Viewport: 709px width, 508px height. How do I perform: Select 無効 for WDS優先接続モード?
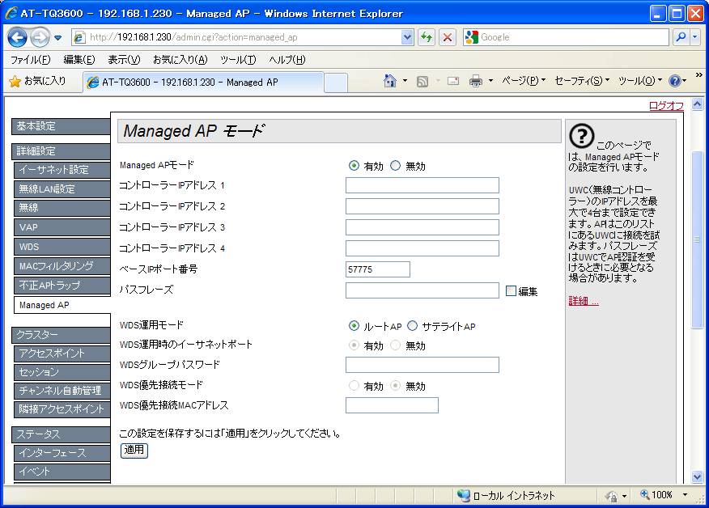[396, 386]
